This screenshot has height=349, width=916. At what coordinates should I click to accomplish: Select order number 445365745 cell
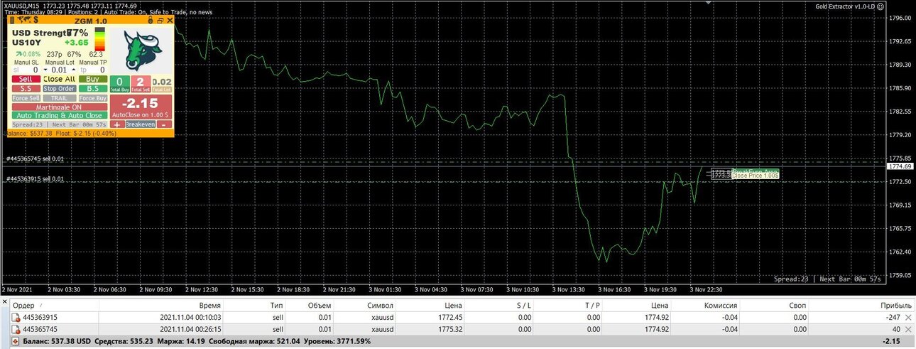tap(40, 329)
